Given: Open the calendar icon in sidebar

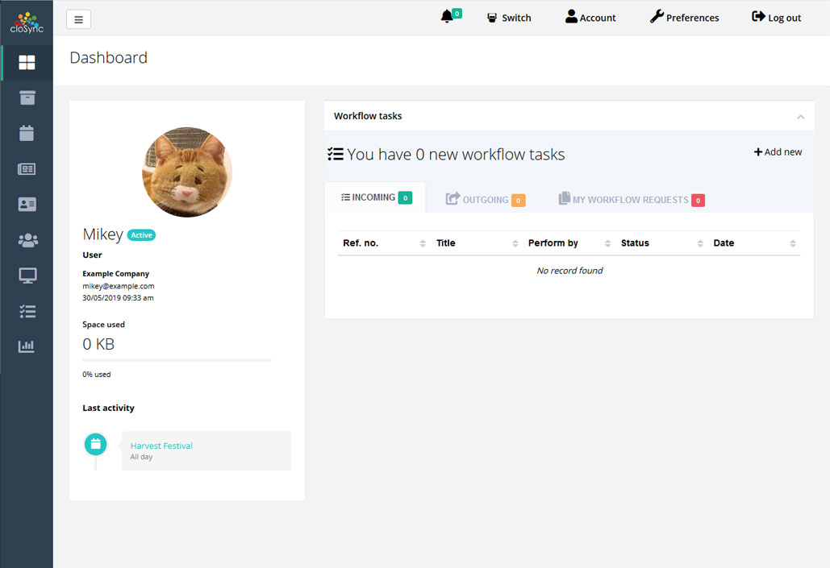Looking at the screenshot, I should [27, 134].
